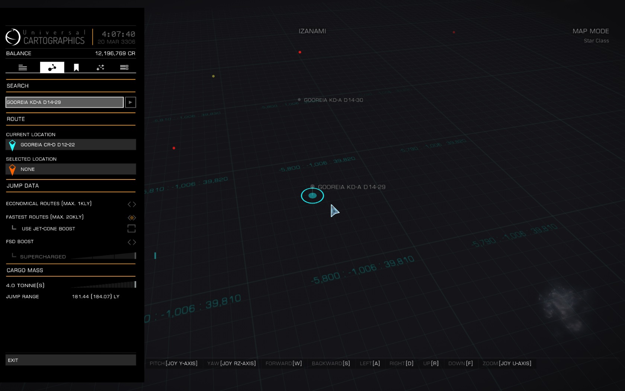
Task: Open the View configuration stars tab
Action: click(x=100, y=67)
